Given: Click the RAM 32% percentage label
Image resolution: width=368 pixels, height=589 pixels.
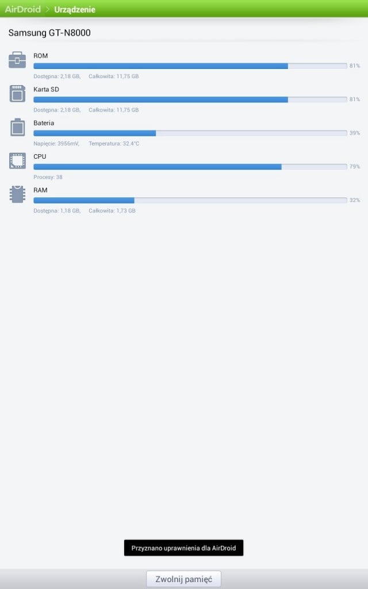Looking at the screenshot, I should (355, 200).
